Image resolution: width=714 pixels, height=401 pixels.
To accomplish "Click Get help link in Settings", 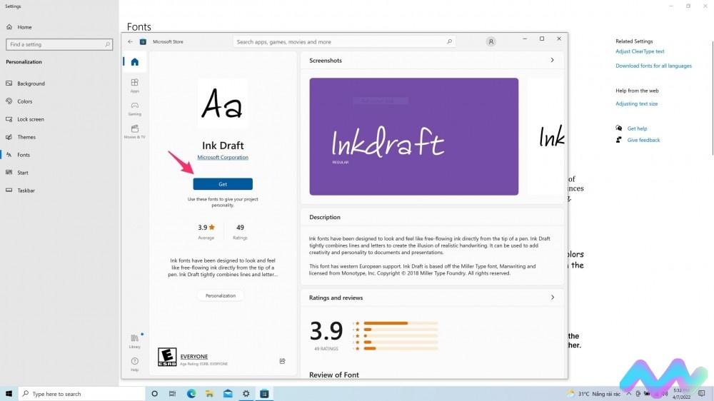I will (637, 128).
